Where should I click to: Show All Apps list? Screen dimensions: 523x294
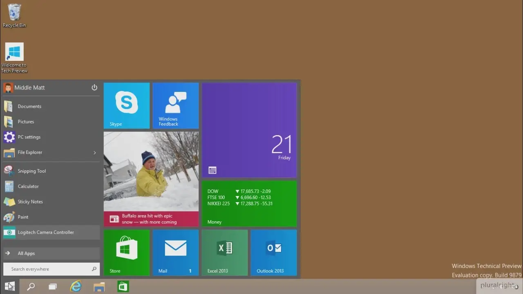coord(51,254)
